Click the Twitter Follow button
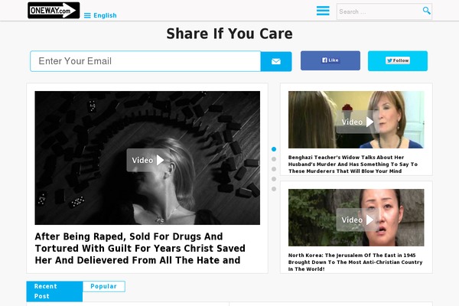The height and width of the screenshot is (306, 459). click(398, 61)
